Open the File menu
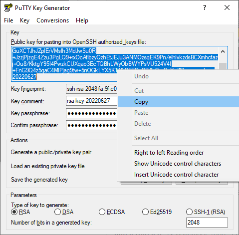239x235 pixels. tap(8, 20)
